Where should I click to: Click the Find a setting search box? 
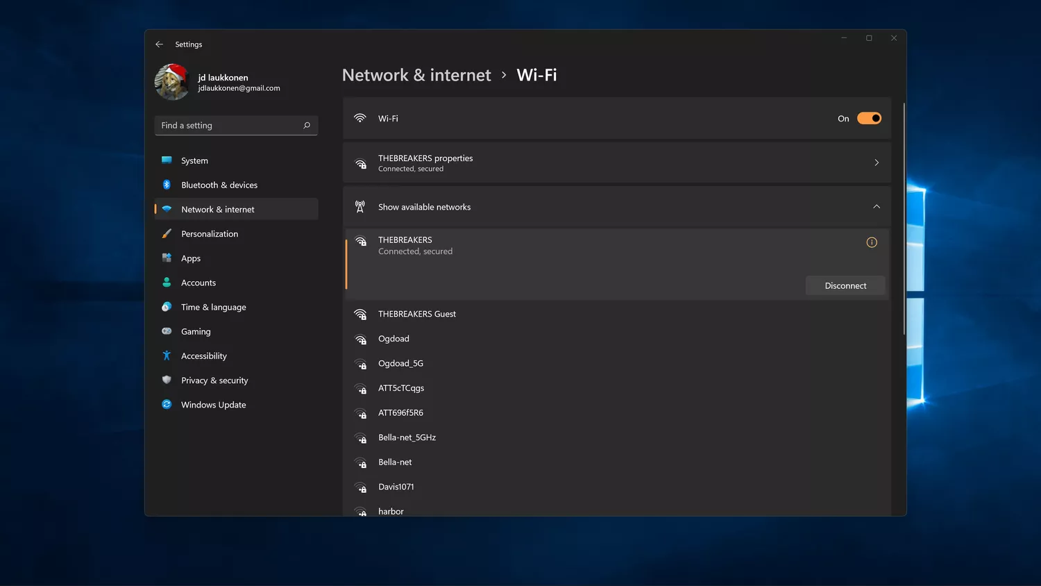pos(236,126)
